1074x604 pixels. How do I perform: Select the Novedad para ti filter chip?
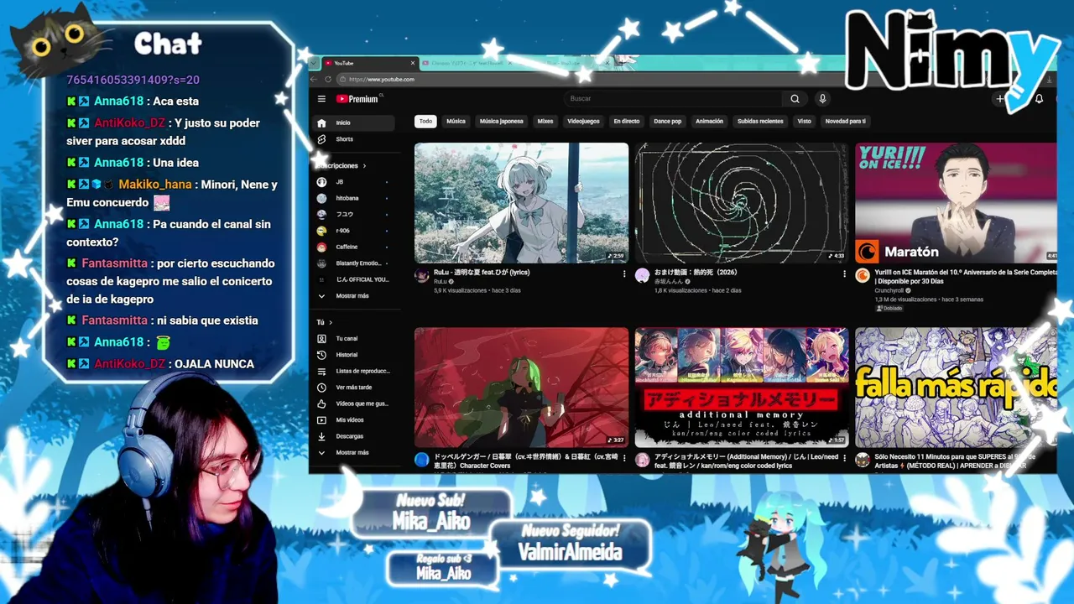tap(845, 122)
